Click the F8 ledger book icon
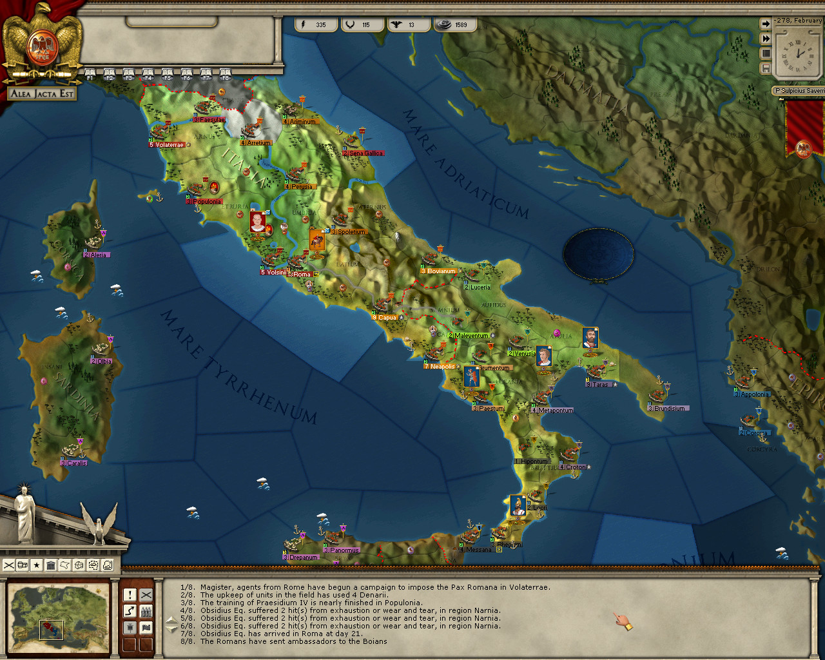This screenshot has height=660, width=825. (225, 74)
